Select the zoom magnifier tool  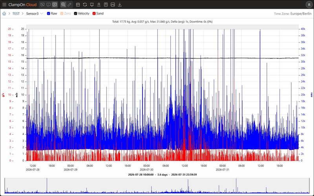pyautogui.click(x=63, y=4)
